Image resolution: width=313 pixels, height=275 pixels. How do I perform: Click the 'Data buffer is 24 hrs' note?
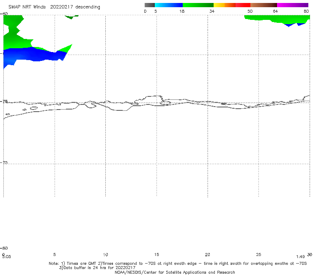click(x=97, y=268)
